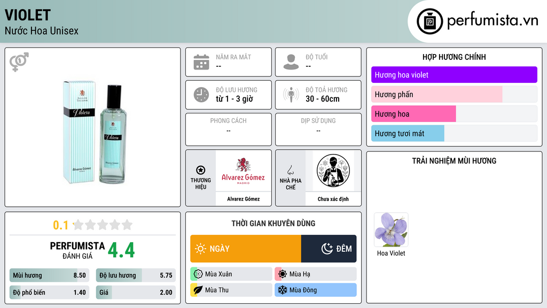
Task: Select the Hương phấn accord bar
Action: 454,94
